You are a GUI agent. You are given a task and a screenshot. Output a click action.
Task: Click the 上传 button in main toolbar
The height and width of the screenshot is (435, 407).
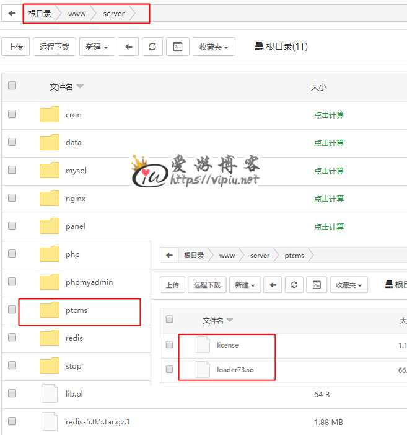point(15,47)
